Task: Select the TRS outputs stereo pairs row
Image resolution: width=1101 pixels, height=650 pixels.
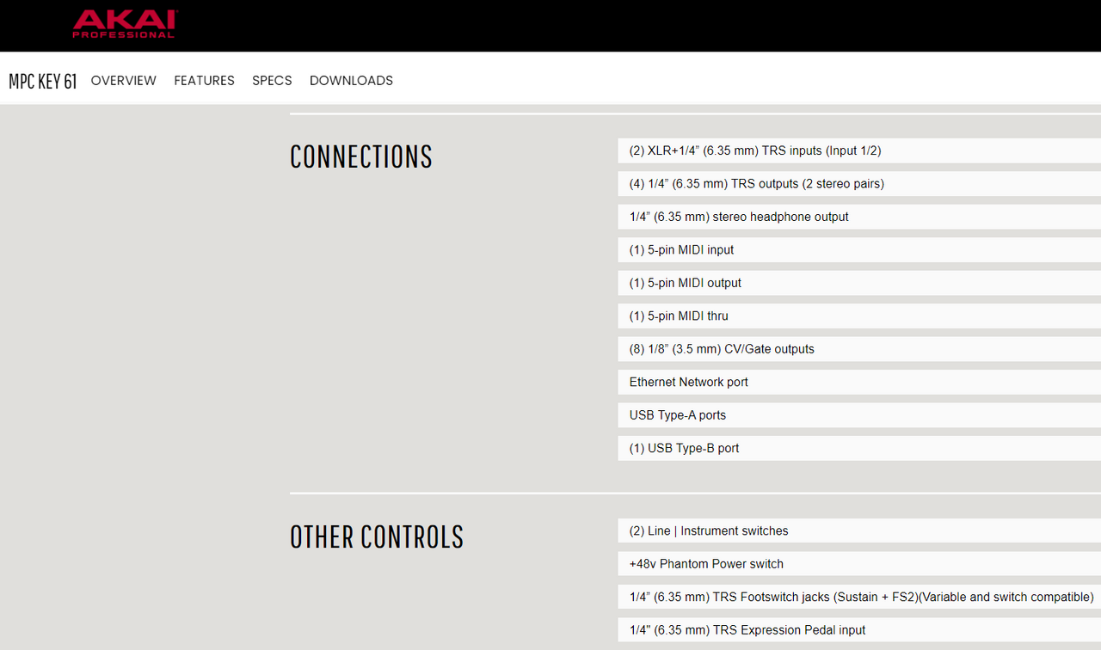Action: tap(859, 184)
